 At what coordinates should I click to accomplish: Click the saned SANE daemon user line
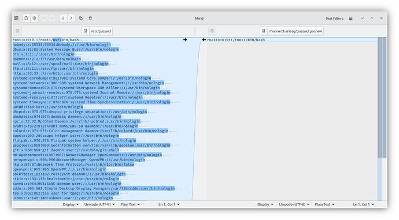coord(67,184)
